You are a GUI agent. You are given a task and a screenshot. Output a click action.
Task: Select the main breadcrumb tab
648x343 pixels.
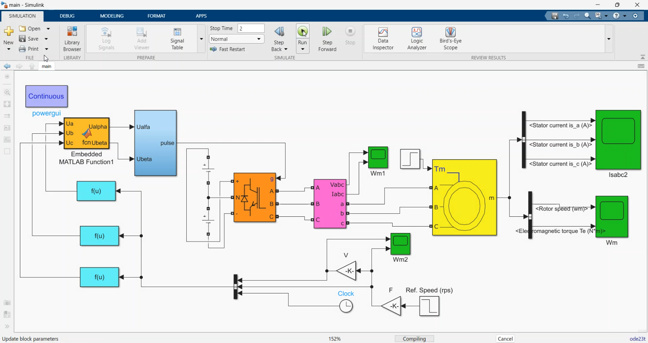click(x=47, y=66)
